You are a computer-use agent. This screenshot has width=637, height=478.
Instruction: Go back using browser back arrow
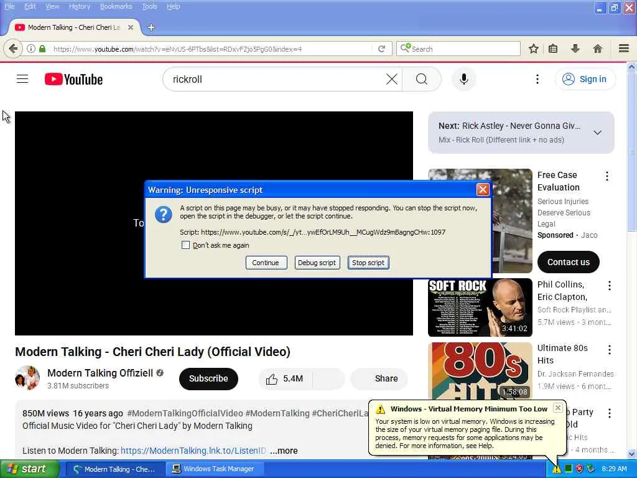[x=13, y=49]
